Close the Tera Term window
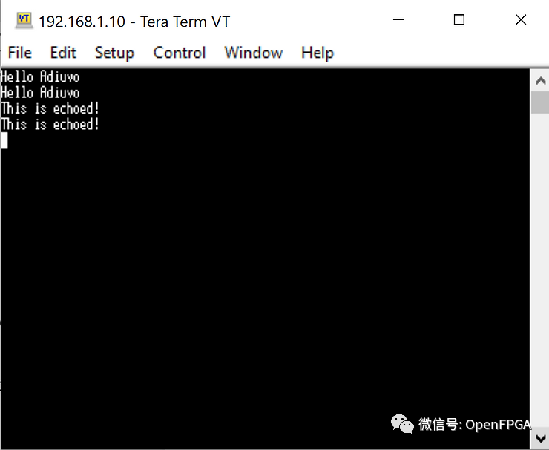The height and width of the screenshot is (450, 549). (521, 20)
